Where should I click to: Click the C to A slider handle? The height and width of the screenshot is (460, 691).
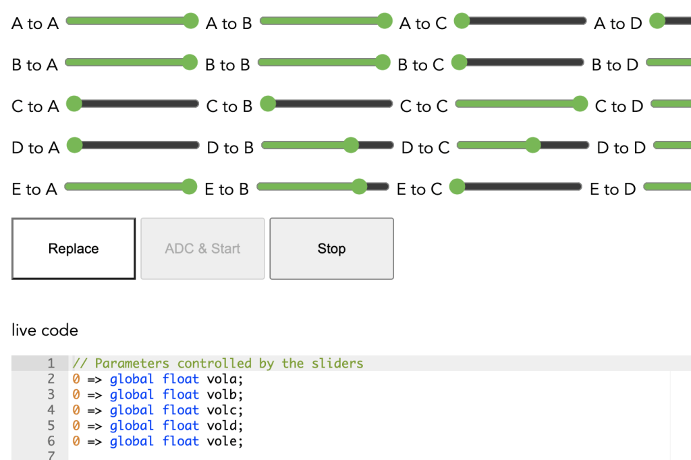coord(74,104)
